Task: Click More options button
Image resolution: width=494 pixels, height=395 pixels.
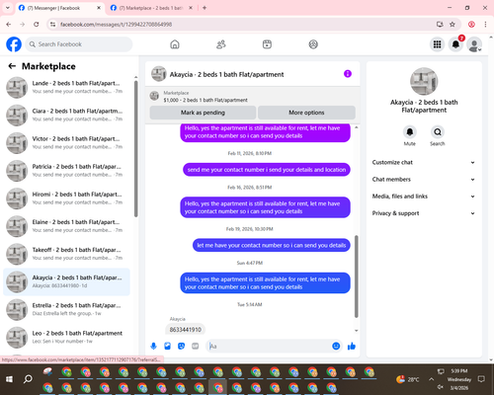Action: 306,113
